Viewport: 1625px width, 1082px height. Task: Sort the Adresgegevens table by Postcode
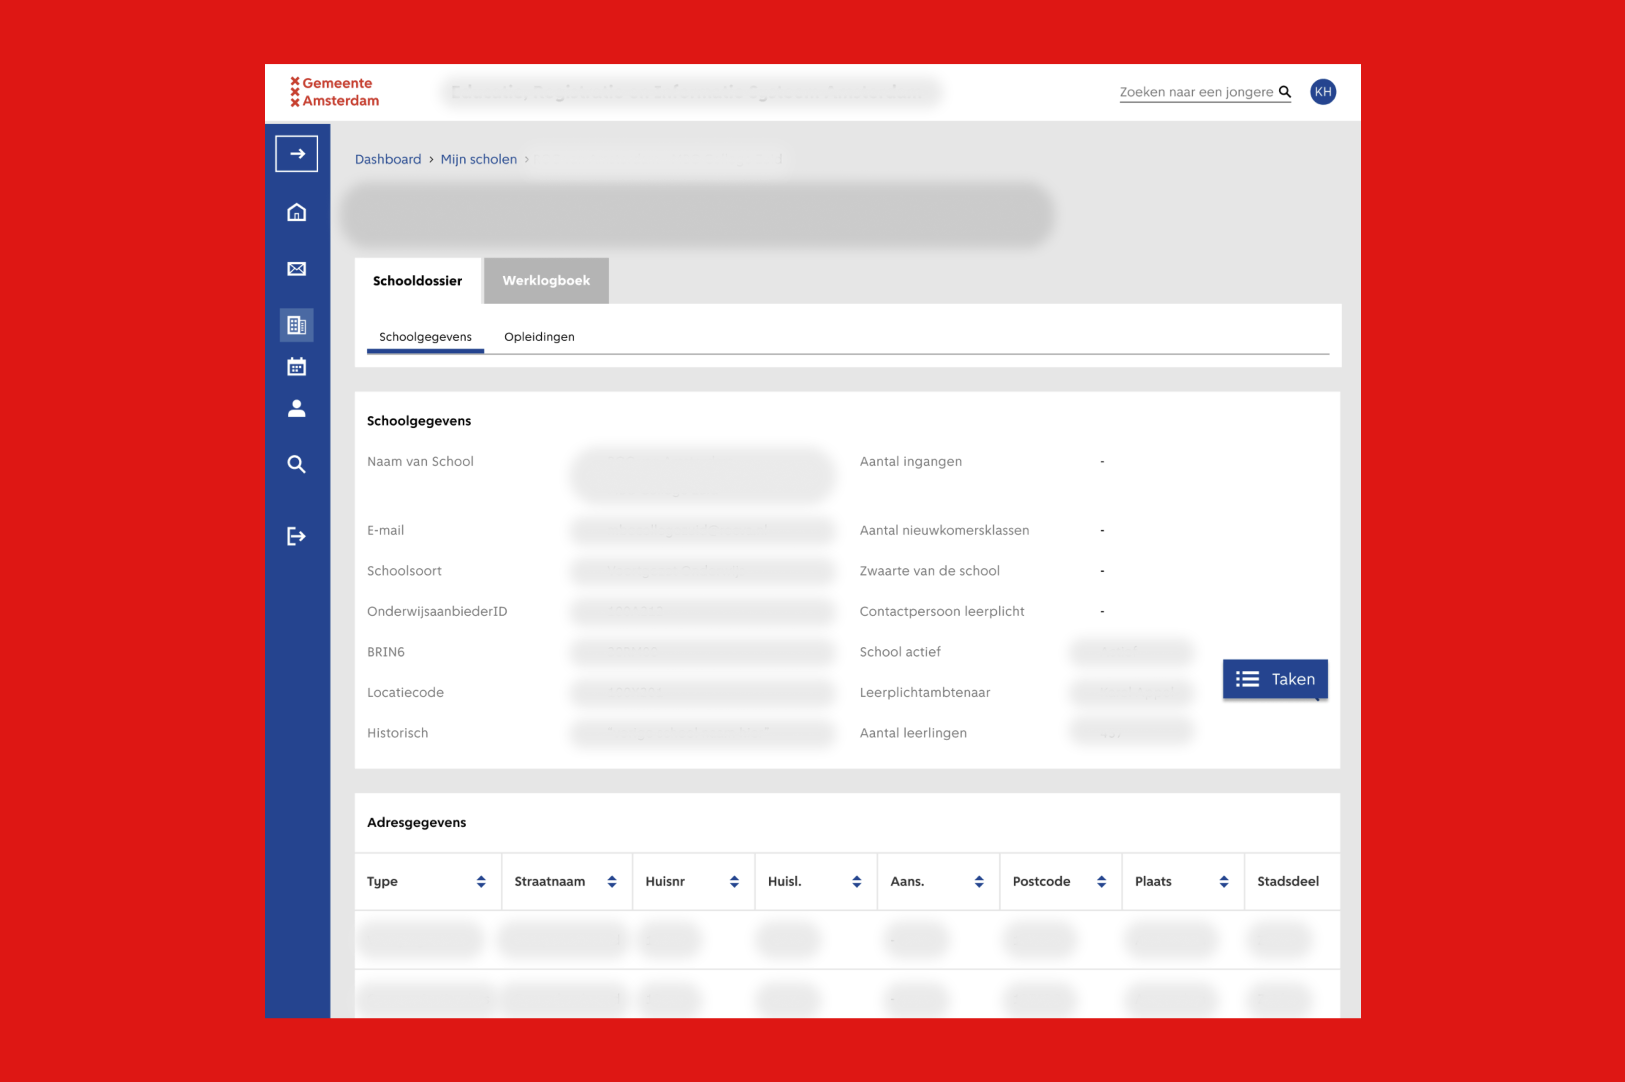[x=1101, y=881]
